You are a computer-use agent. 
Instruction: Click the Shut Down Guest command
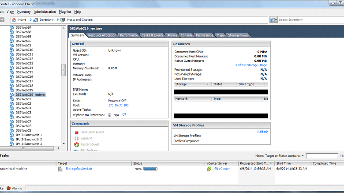[92, 132]
